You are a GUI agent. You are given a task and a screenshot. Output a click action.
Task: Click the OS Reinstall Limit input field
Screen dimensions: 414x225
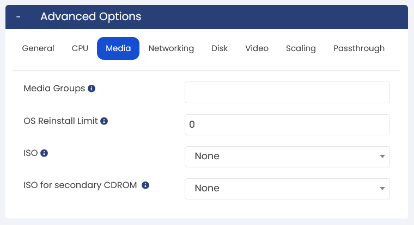(x=287, y=124)
